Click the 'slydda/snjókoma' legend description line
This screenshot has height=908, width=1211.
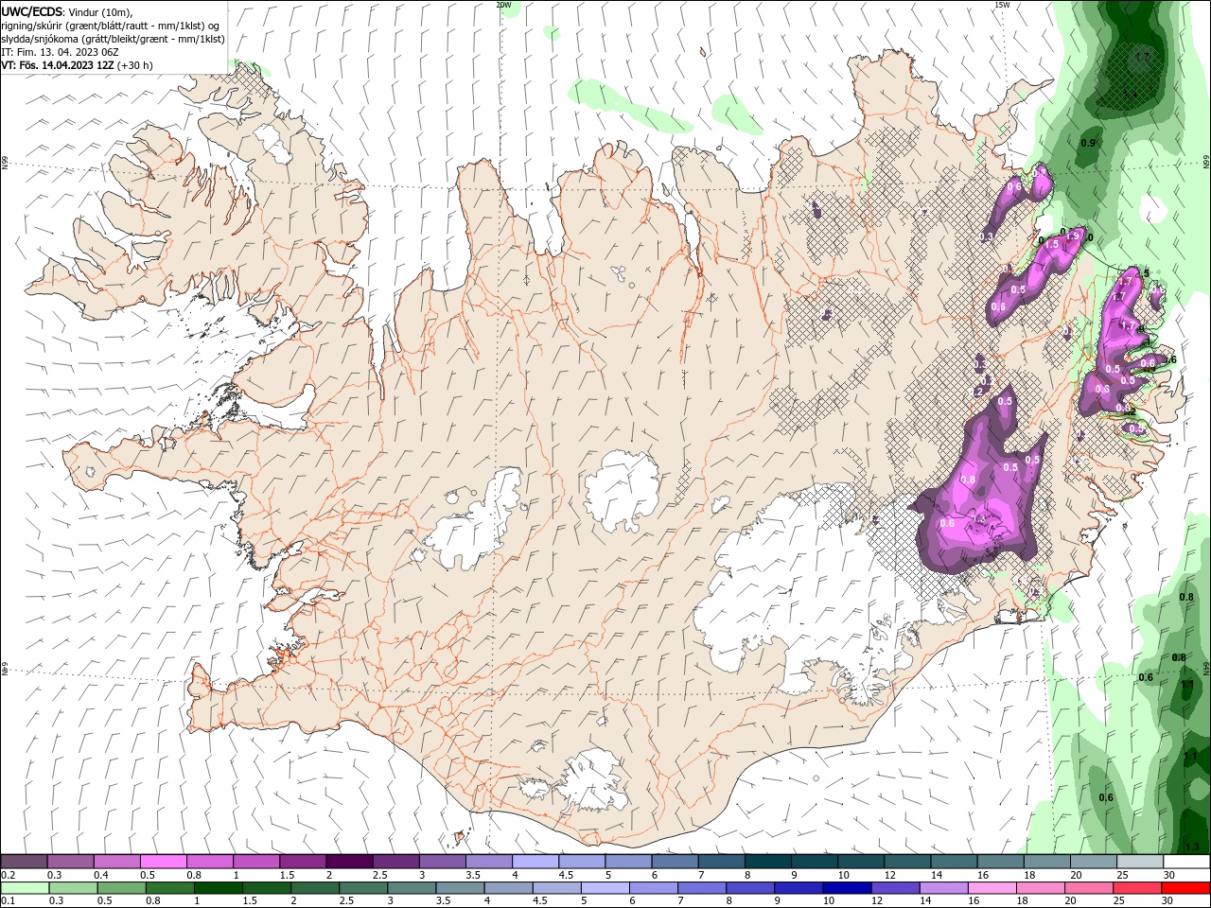point(113,39)
